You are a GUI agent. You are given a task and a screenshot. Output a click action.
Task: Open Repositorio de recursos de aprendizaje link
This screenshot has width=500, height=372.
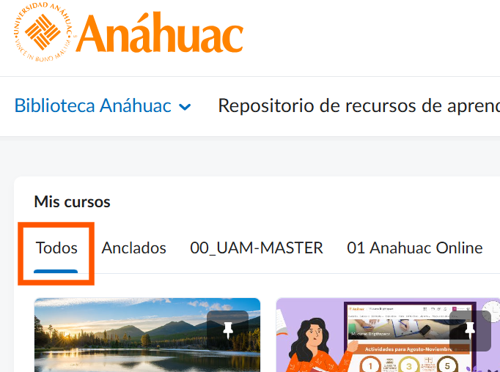click(x=359, y=105)
